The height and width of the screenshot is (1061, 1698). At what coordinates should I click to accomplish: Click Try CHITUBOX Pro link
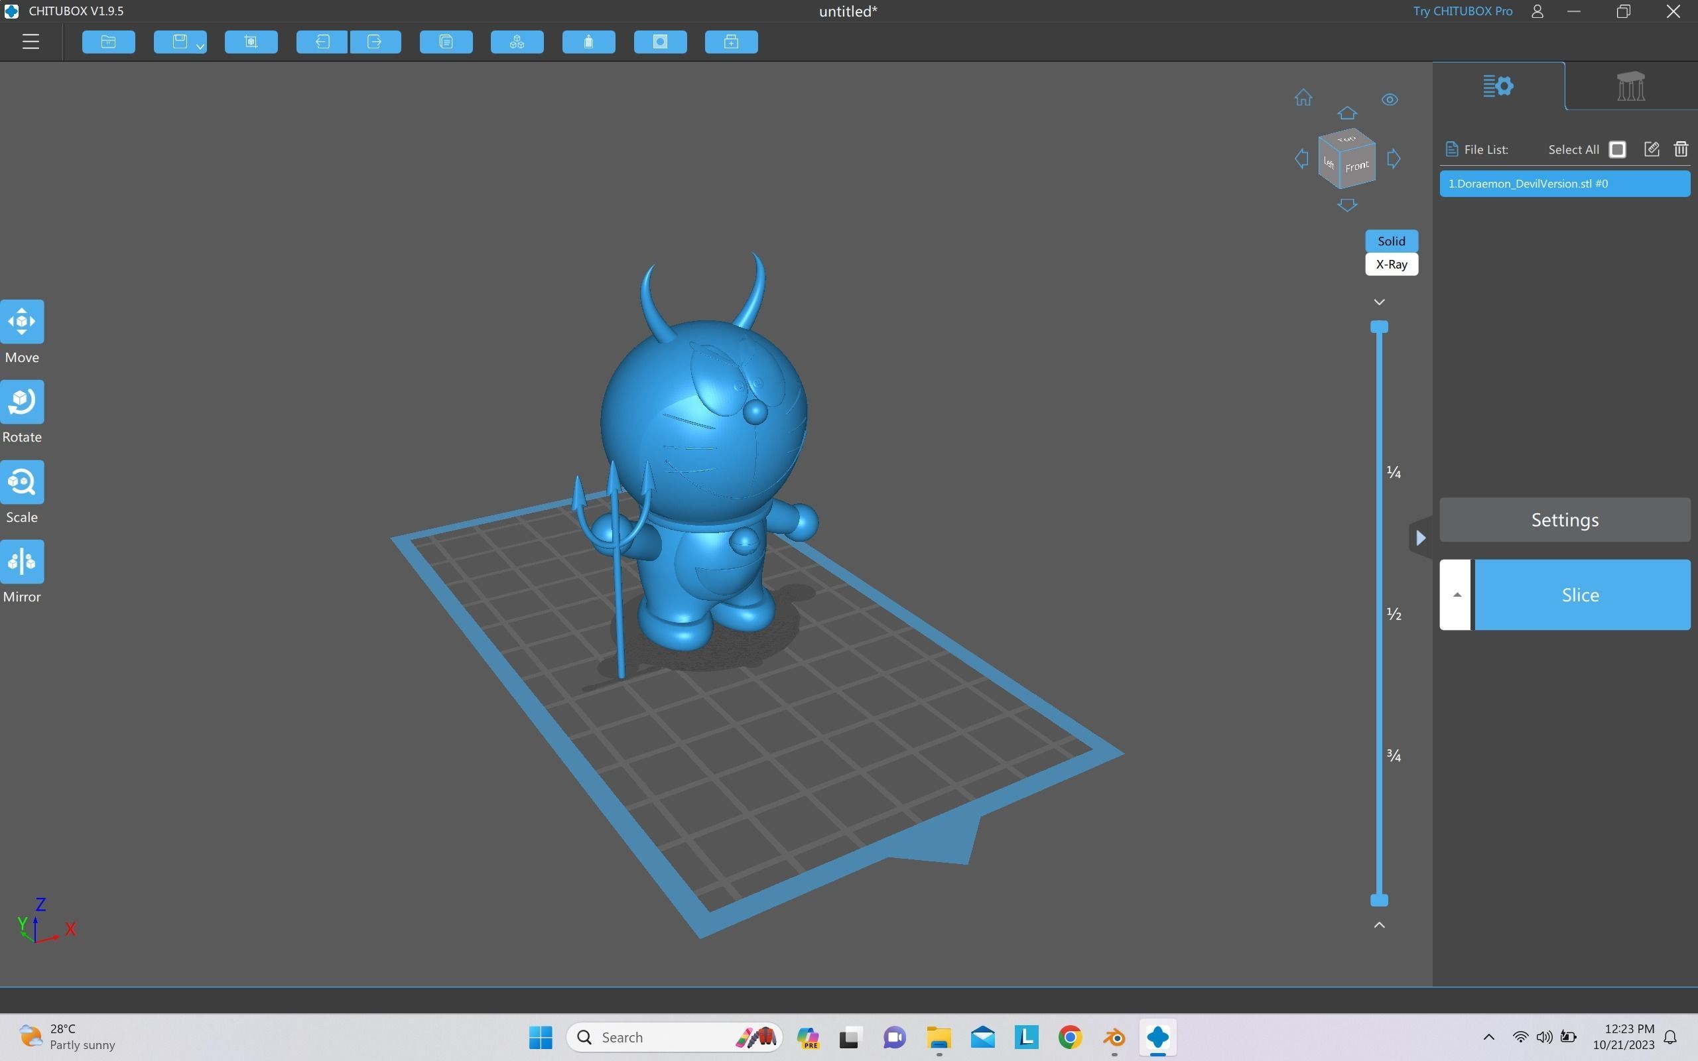click(1463, 11)
